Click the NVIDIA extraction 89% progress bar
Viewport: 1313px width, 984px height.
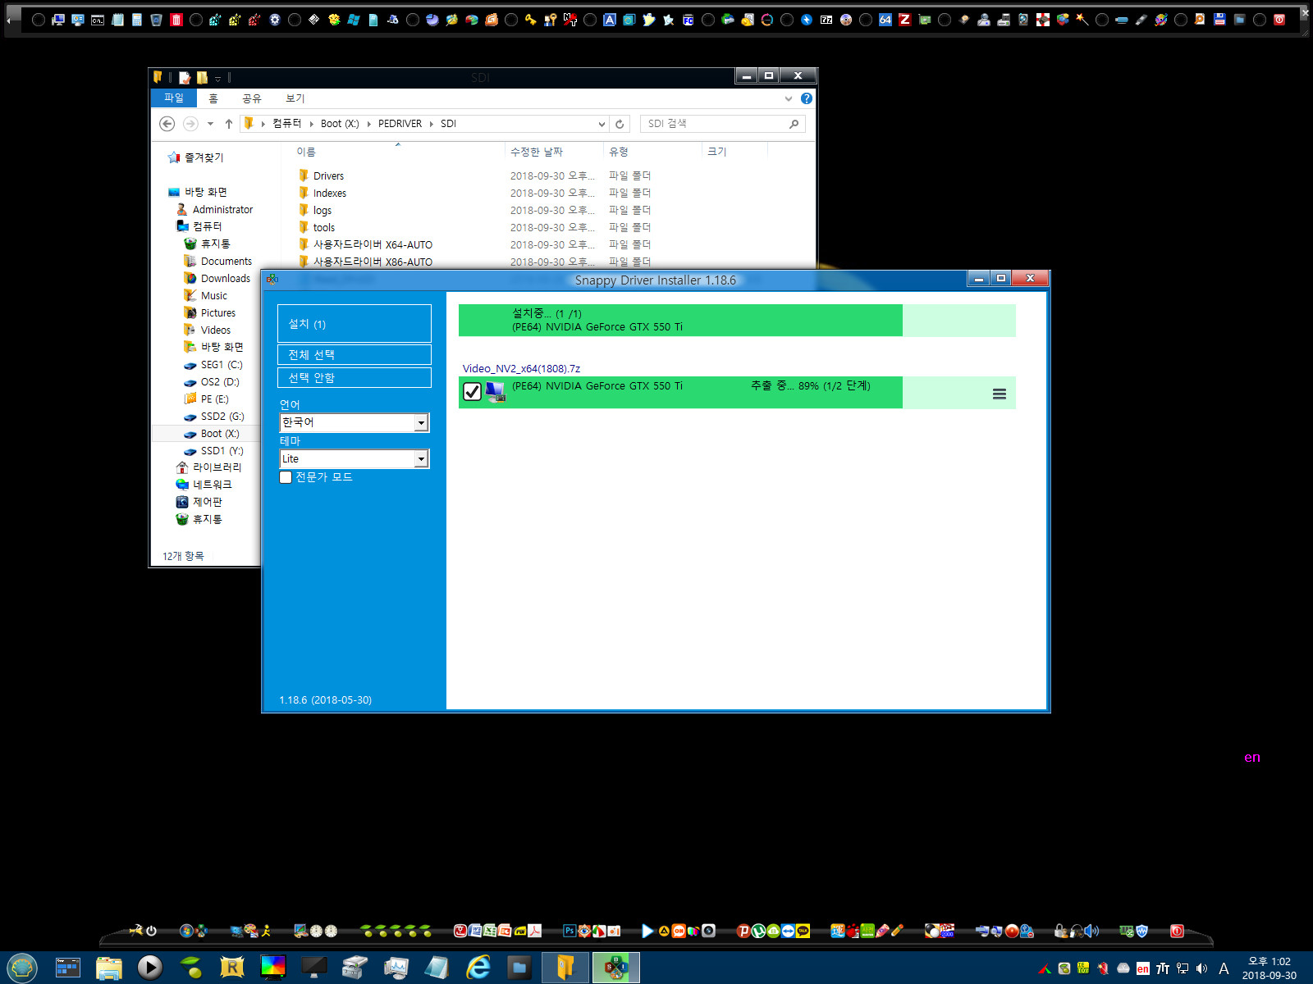point(736,393)
